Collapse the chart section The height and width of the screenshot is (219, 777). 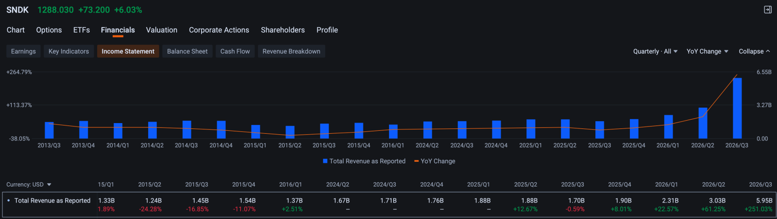pos(754,51)
